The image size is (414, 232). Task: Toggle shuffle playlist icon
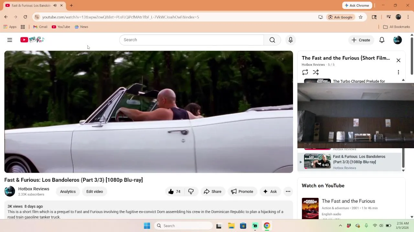tap(316, 72)
